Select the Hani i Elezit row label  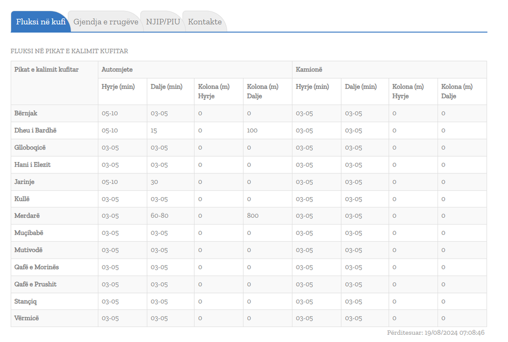[x=33, y=165]
